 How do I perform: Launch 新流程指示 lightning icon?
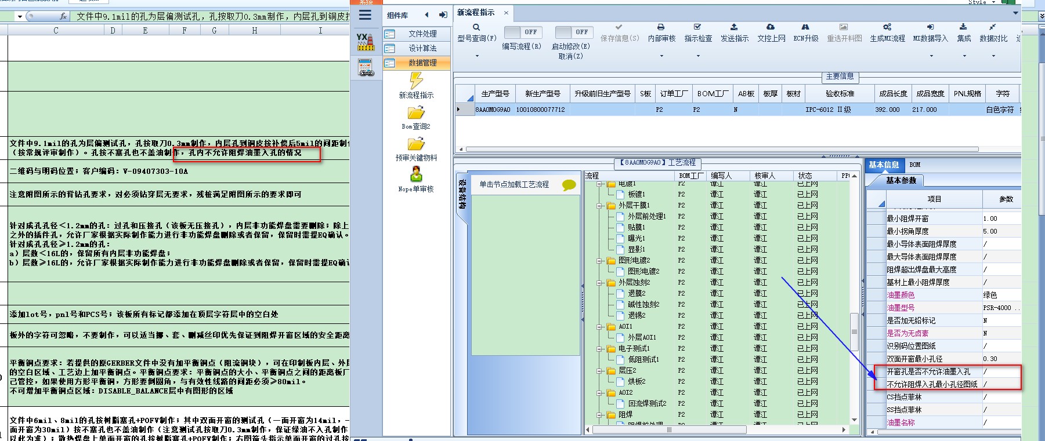[x=416, y=81]
